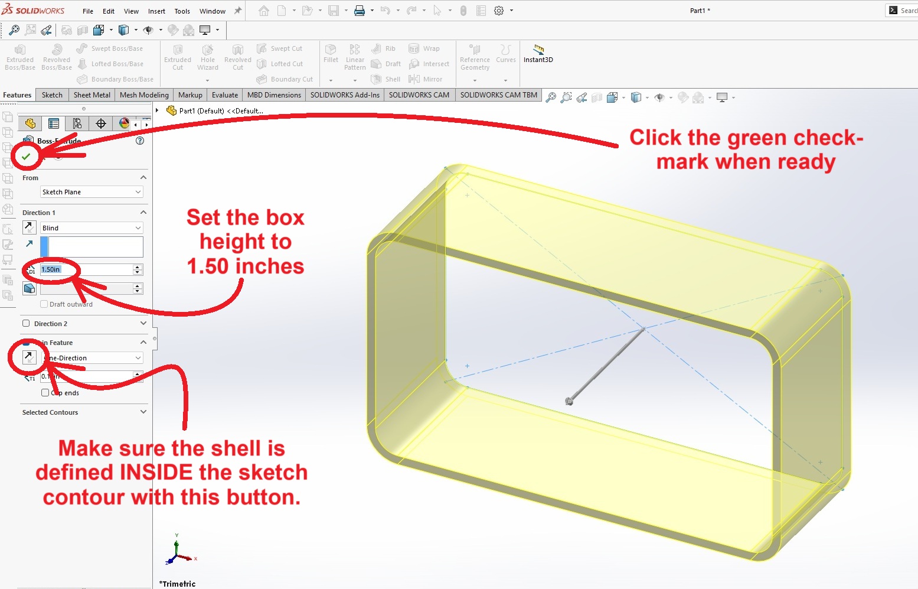The image size is (918, 589).
Task: Expand the Selected Contours section
Action: pyautogui.click(x=143, y=412)
